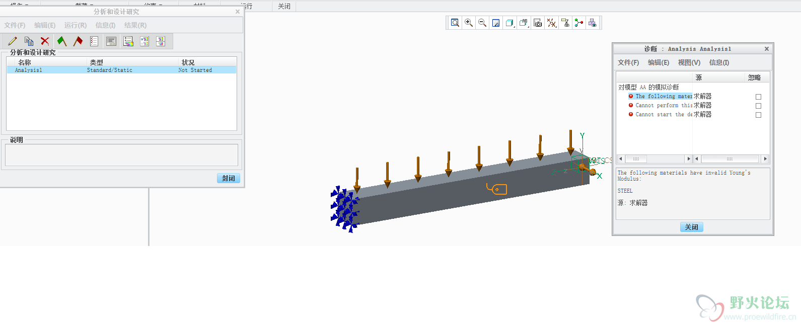Close the 分析和设计研究 dialog with X
Screen dimensions: 801x326
[x=238, y=12]
